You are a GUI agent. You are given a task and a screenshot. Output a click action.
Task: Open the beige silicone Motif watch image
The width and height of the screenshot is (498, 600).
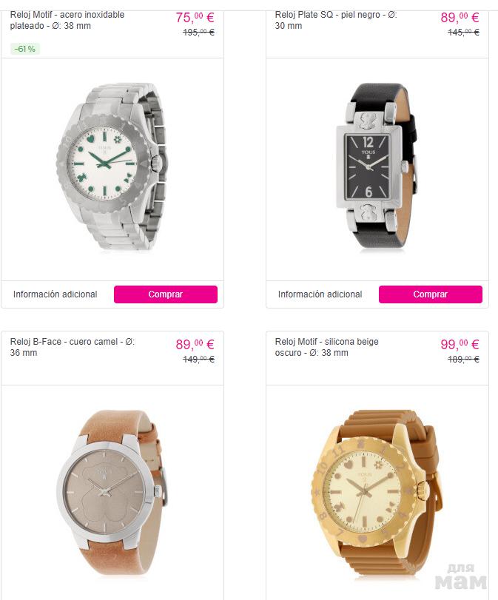[x=375, y=494]
